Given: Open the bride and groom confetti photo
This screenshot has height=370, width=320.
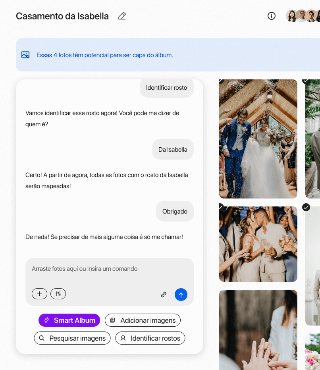Looking at the screenshot, I should click(258, 139).
